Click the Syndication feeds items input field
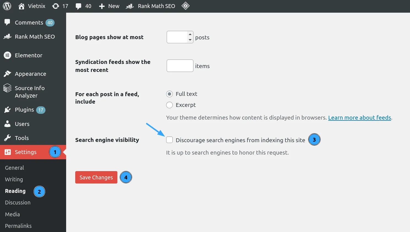 (x=180, y=66)
